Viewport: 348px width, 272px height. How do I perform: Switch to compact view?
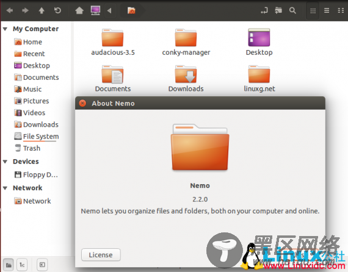point(341,10)
